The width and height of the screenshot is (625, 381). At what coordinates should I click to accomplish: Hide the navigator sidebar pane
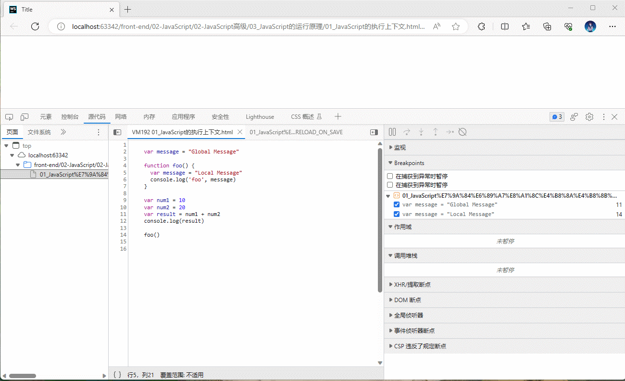click(x=117, y=132)
